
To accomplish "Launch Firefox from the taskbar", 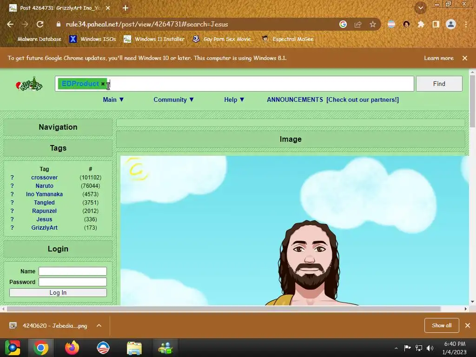I will [72, 348].
